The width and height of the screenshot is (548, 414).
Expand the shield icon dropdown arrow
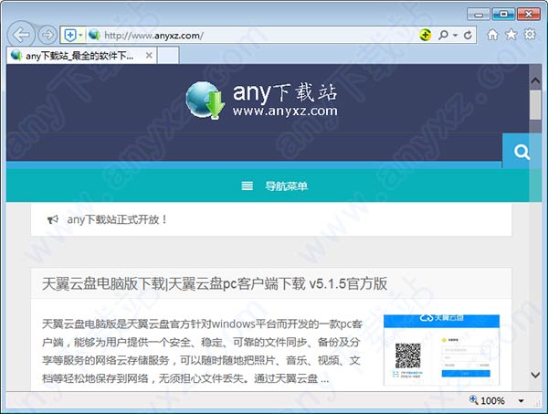80,35
